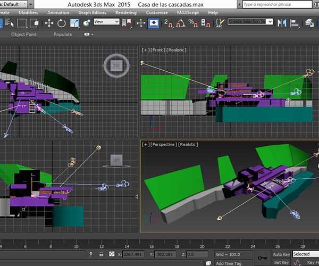Click the Align tool icon

(x=295, y=23)
